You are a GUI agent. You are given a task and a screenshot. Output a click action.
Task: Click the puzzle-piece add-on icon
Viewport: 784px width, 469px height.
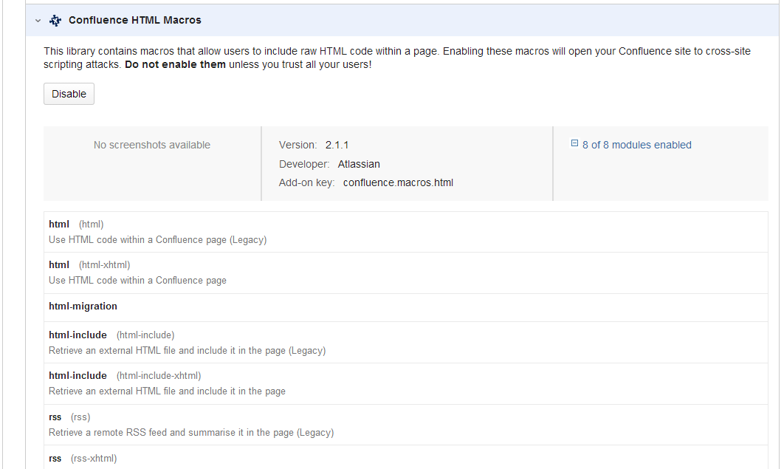(x=55, y=21)
